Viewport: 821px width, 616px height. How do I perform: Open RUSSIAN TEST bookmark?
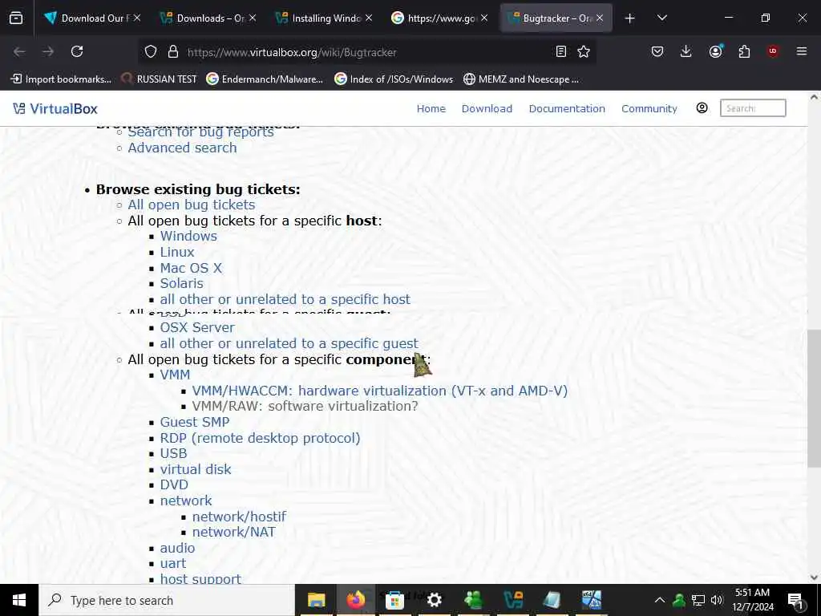159,79
